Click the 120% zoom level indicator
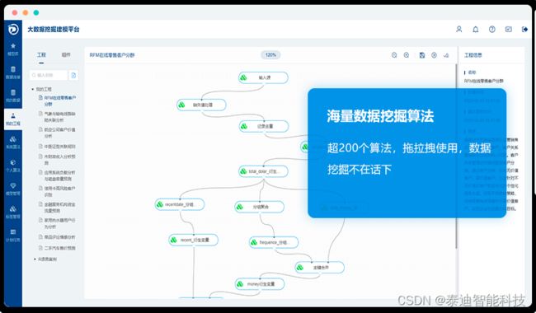 (270, 55)
